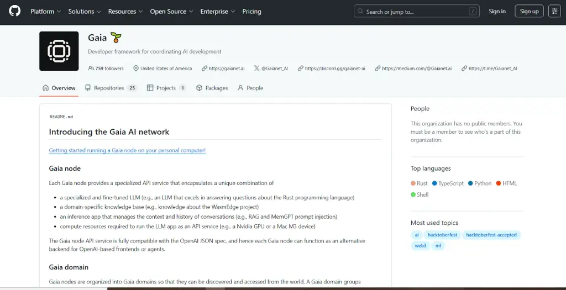Click Sign in

point(497,11)
